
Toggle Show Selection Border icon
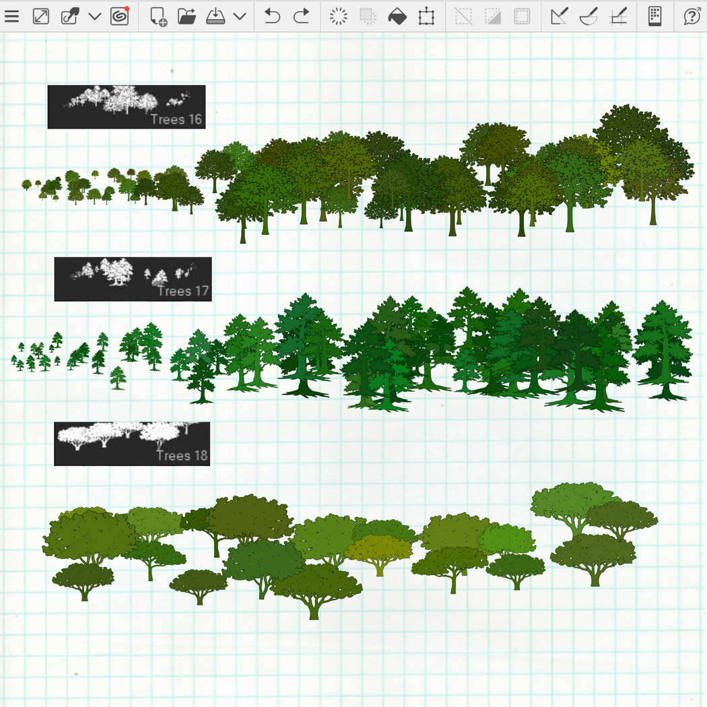[x=522, y=16]
